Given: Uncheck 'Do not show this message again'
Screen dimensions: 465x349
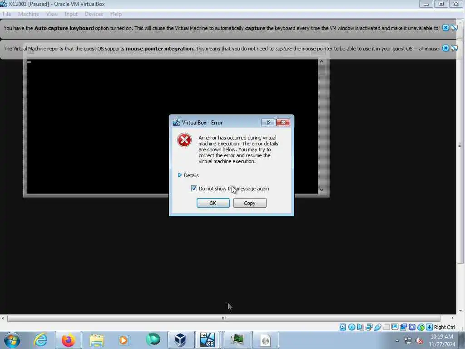Looking at the screenshot, I should (x=194, y=189).
